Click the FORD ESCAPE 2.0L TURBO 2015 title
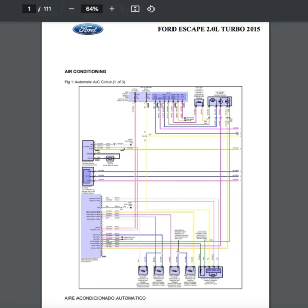The image size is (308, 308). click(208, 29)
